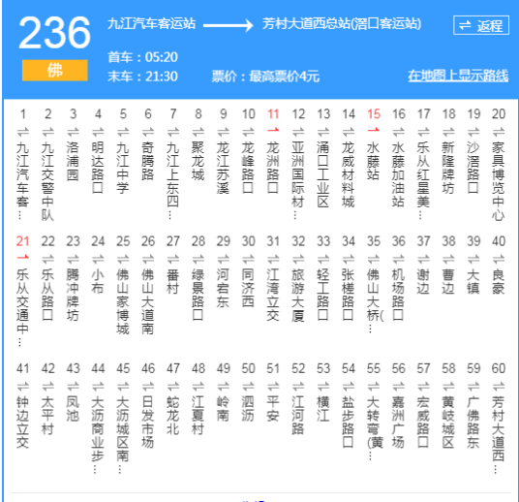
Task: Select stop 机场路口
Action: tap(399, 295)
